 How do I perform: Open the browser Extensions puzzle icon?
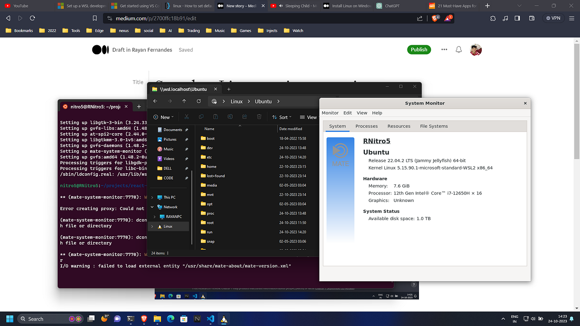[493, 18]
